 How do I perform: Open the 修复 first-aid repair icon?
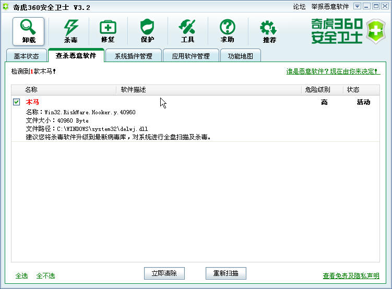108,31
